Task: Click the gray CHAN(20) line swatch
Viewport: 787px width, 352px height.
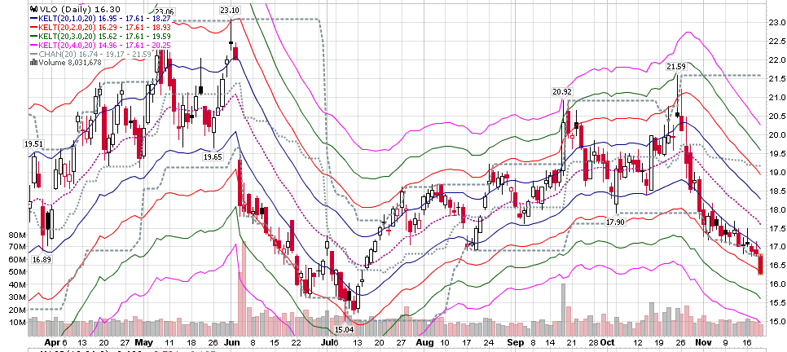Action: (34, 54)
